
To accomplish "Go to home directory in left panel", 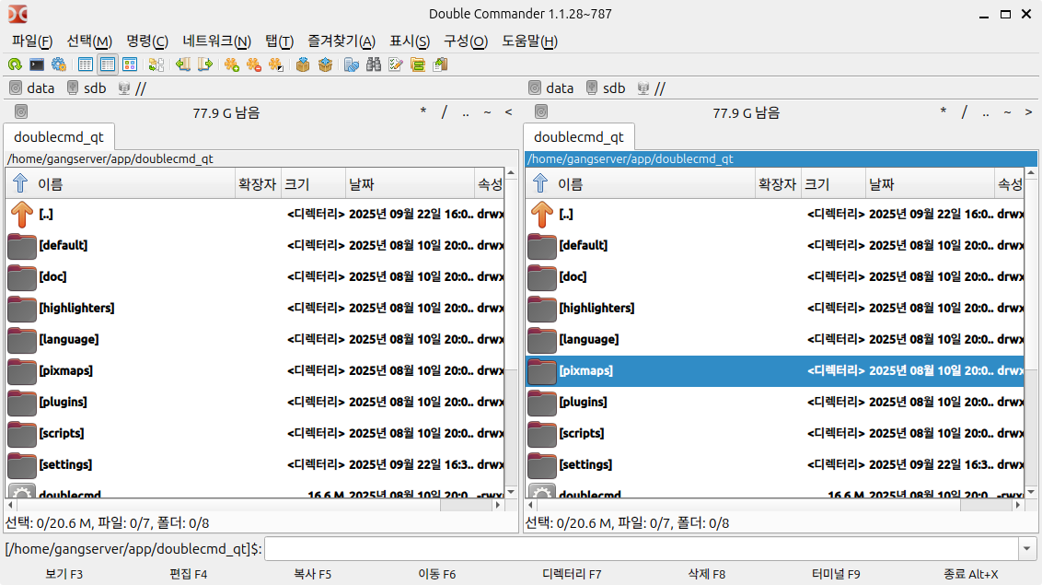I will [487, 112].
